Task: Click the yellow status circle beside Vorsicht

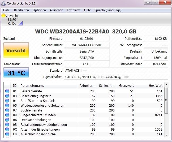Action: point(3,15)
